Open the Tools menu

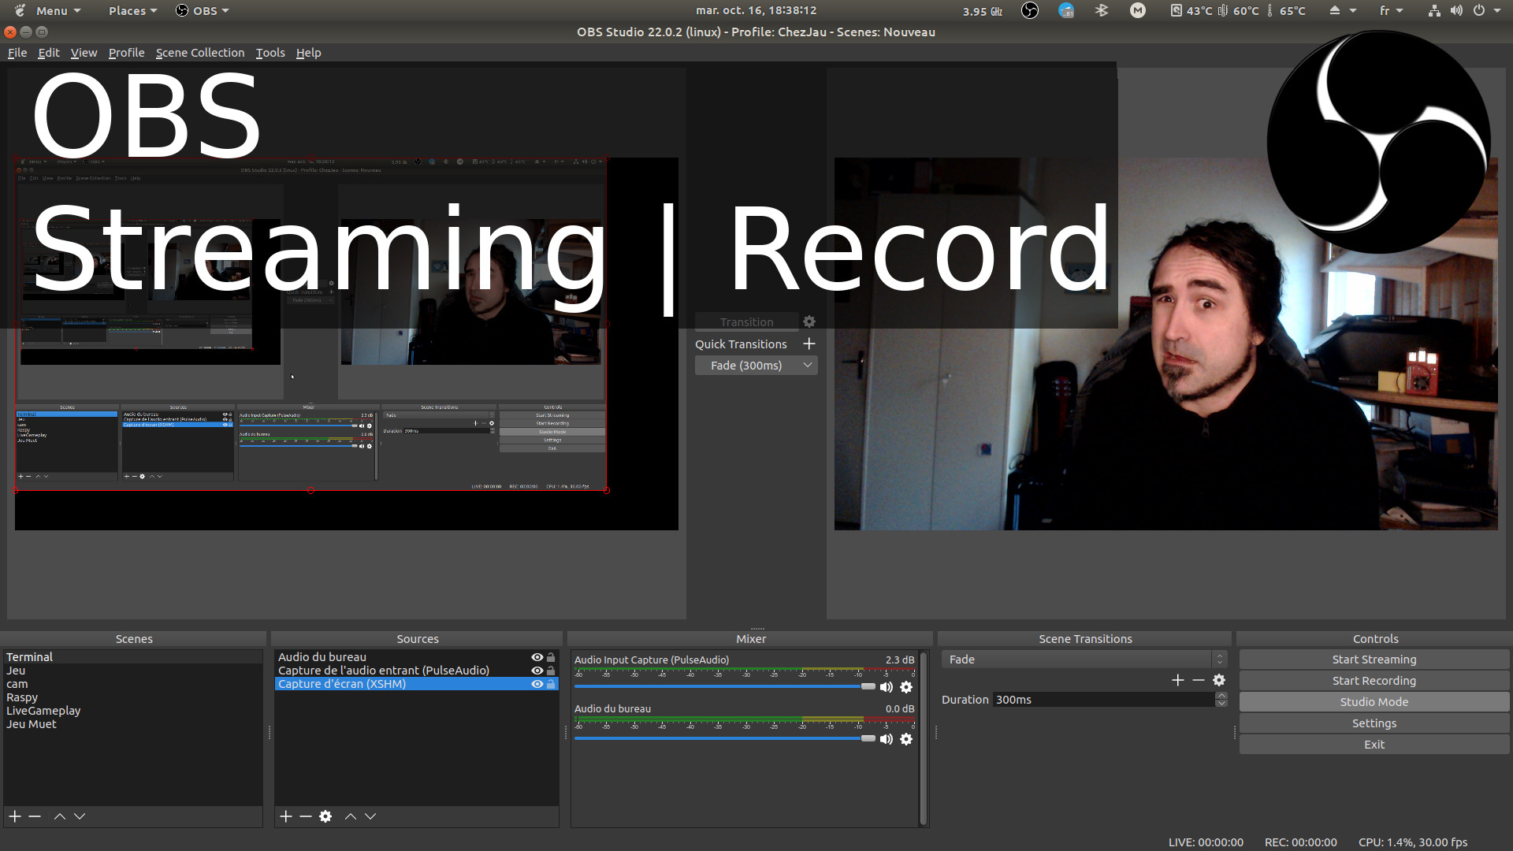tap(270, 53)
